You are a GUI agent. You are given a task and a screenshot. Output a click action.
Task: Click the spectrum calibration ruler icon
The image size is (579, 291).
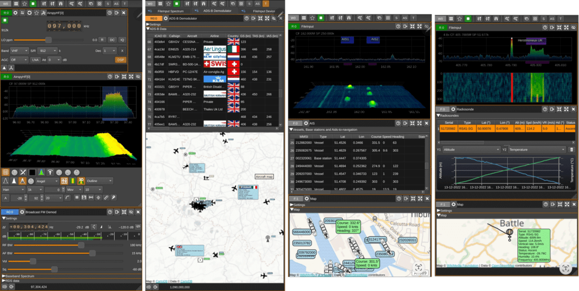pyautogui.click(x=106, y=198)
